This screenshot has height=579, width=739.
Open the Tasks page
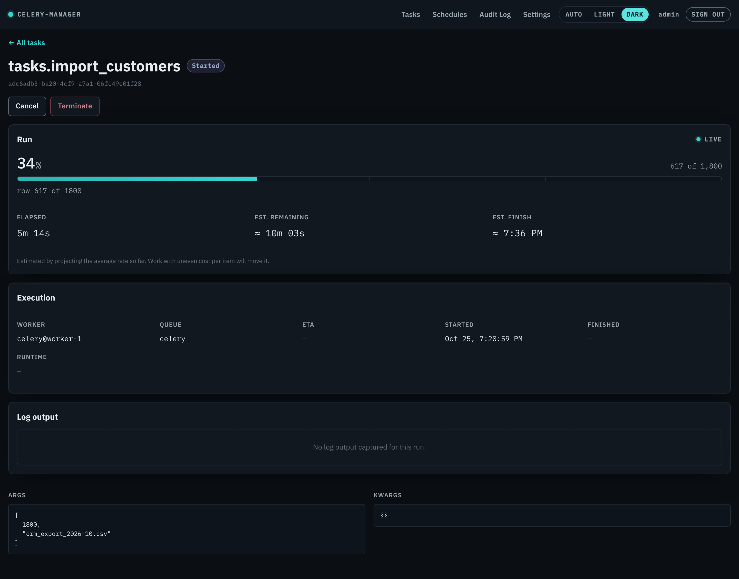click(411, 14)
